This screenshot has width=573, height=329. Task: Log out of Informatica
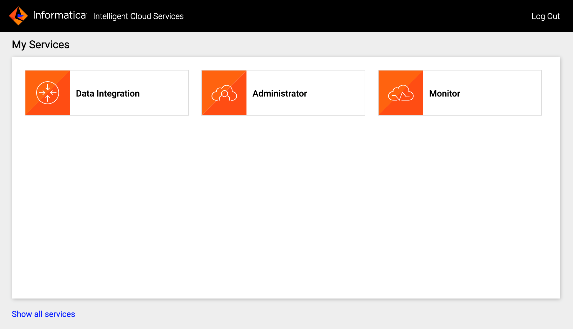[x=545, y=16]
